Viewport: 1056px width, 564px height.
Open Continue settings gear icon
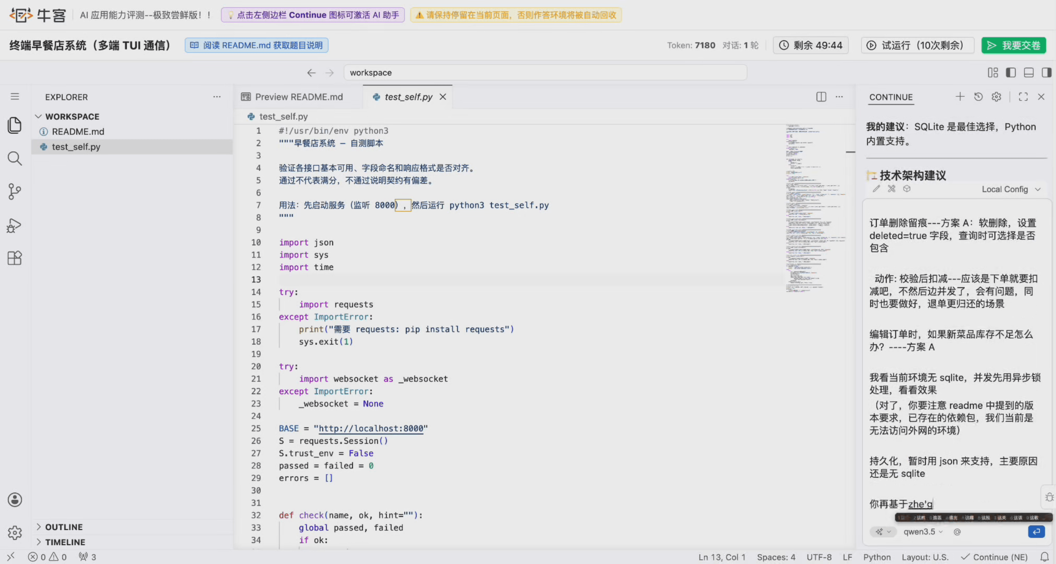996,97
